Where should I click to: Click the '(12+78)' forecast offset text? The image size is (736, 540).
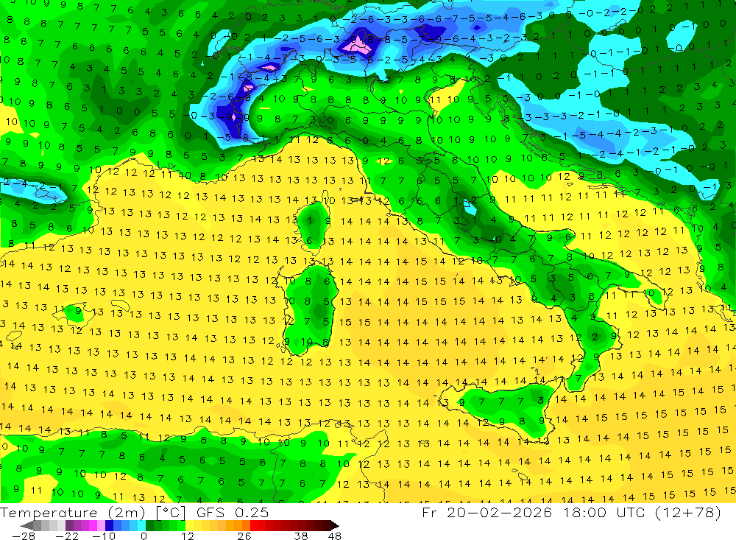click(x=688, y=512)
